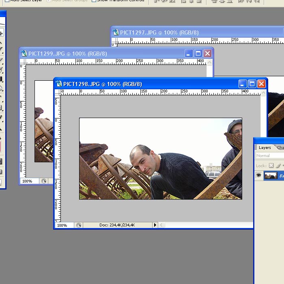Click the status preview icon in PICT1299.JPG window
This screenshot has height=284, width=284.
coord(44,181)
